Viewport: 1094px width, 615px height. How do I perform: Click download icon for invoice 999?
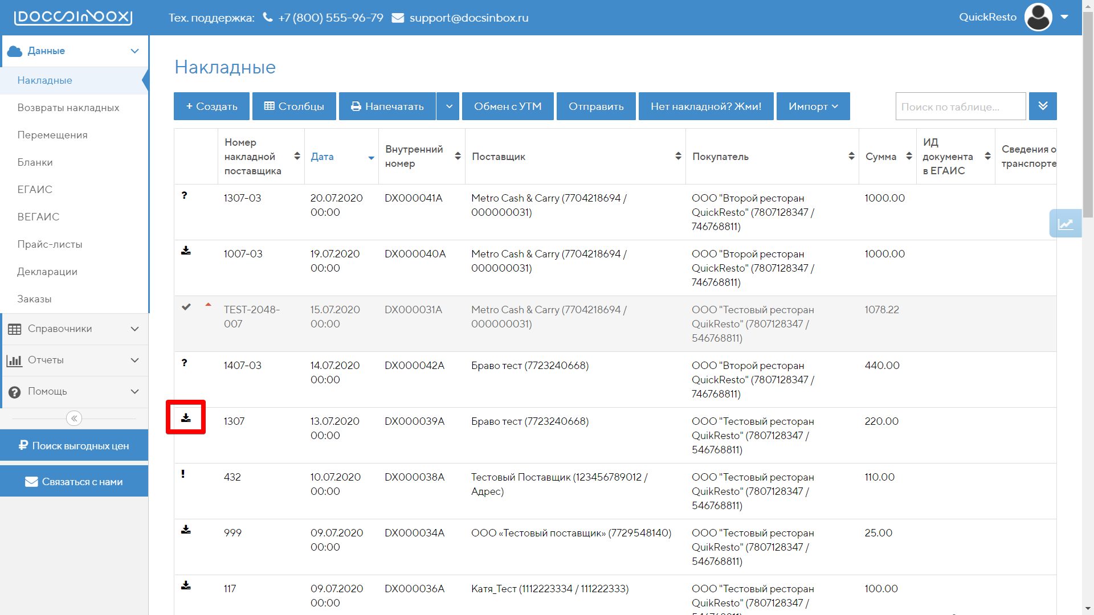pyautogui.click(x=186, y=530)
